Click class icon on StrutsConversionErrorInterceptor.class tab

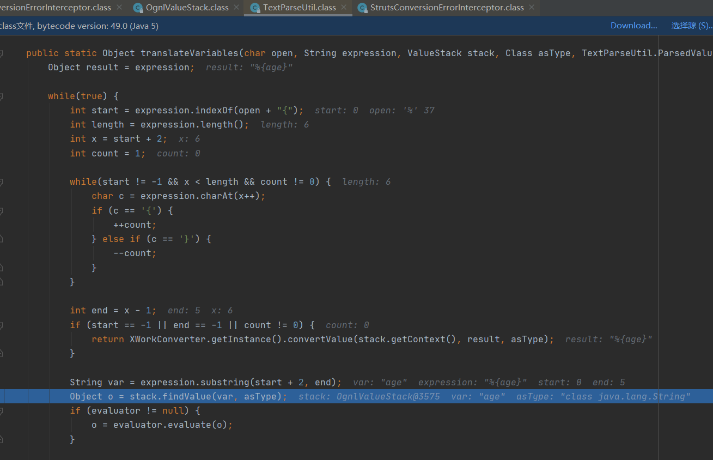[x=362, y=8]
